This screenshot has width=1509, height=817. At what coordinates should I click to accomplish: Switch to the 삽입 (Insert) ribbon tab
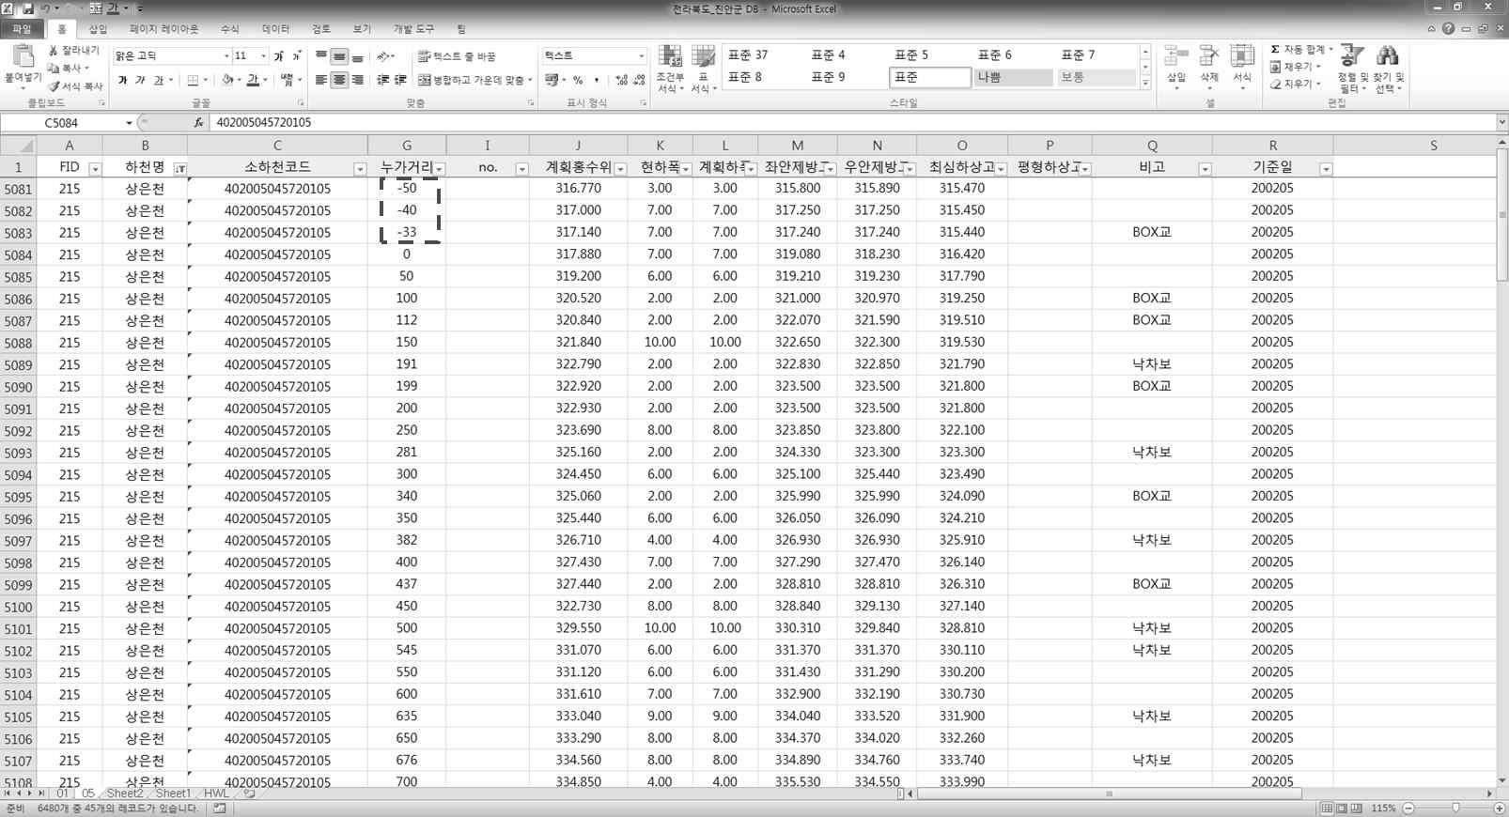pos(98,29)
